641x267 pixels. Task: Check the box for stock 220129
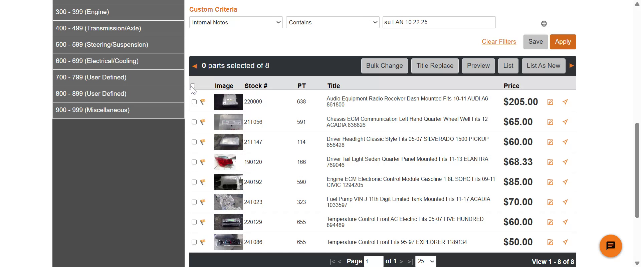tap(194, 222)
